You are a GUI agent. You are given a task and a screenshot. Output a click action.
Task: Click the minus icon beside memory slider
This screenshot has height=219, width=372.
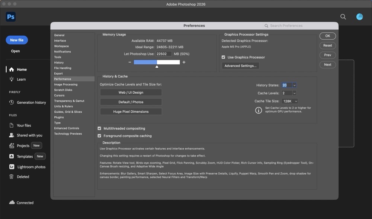pyautogui.click(x=130, y=62)
